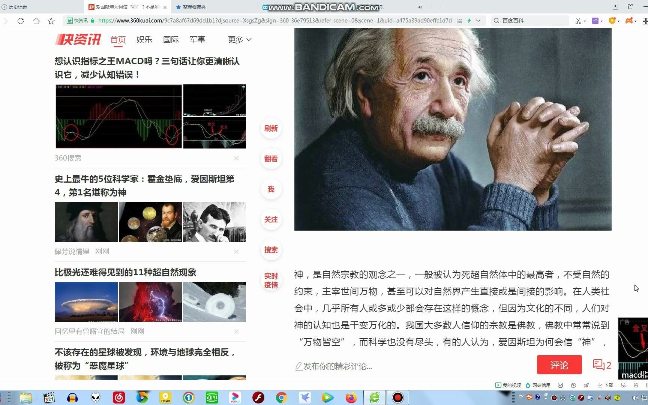Click the purple translate icon
The image size is (648, 405).
click(595, 21)
